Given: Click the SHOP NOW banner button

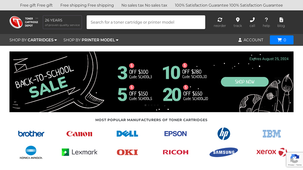Looking at the screenshot, I should pyautogui.click(x=245, y=82).
